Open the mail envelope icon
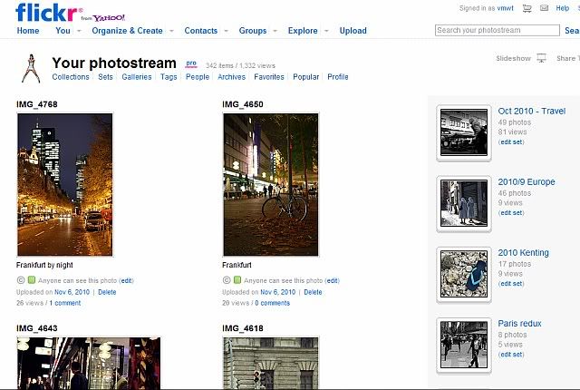 point(544,8)
